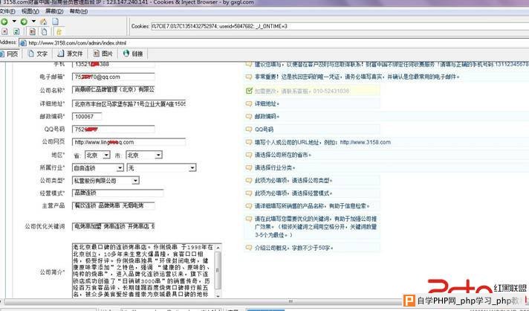This screenshot has width=529, height=311.
Task: Click the 邮政编码 field showing 100067
Action: [87, 117]
